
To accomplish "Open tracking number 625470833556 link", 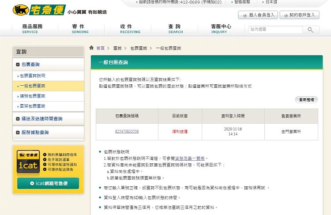I will coord(127,132).
